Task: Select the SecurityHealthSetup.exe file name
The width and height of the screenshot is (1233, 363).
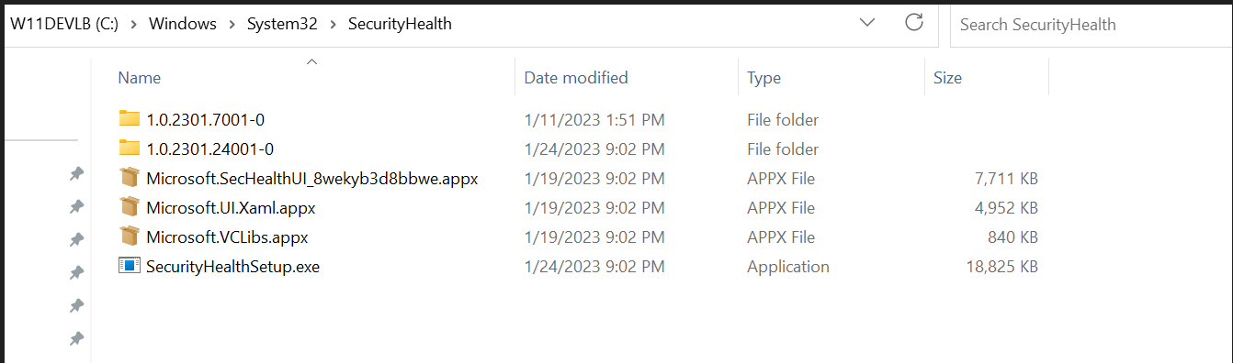Action: pos(232,267)
